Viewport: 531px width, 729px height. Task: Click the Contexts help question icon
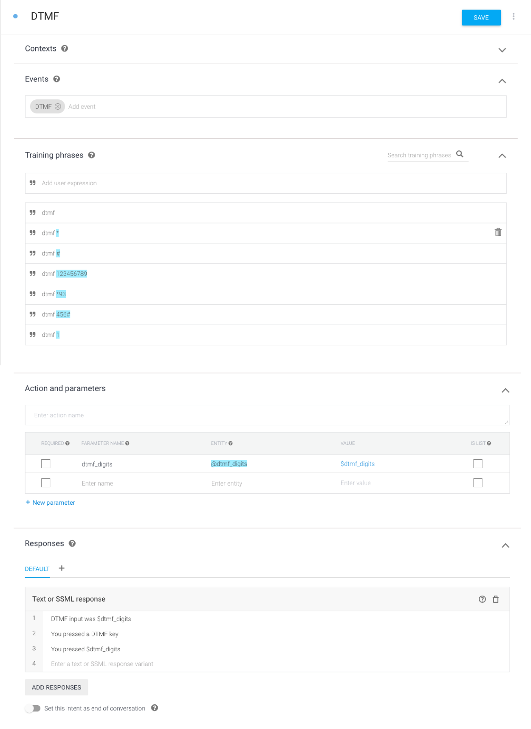(x=65, y=48)
